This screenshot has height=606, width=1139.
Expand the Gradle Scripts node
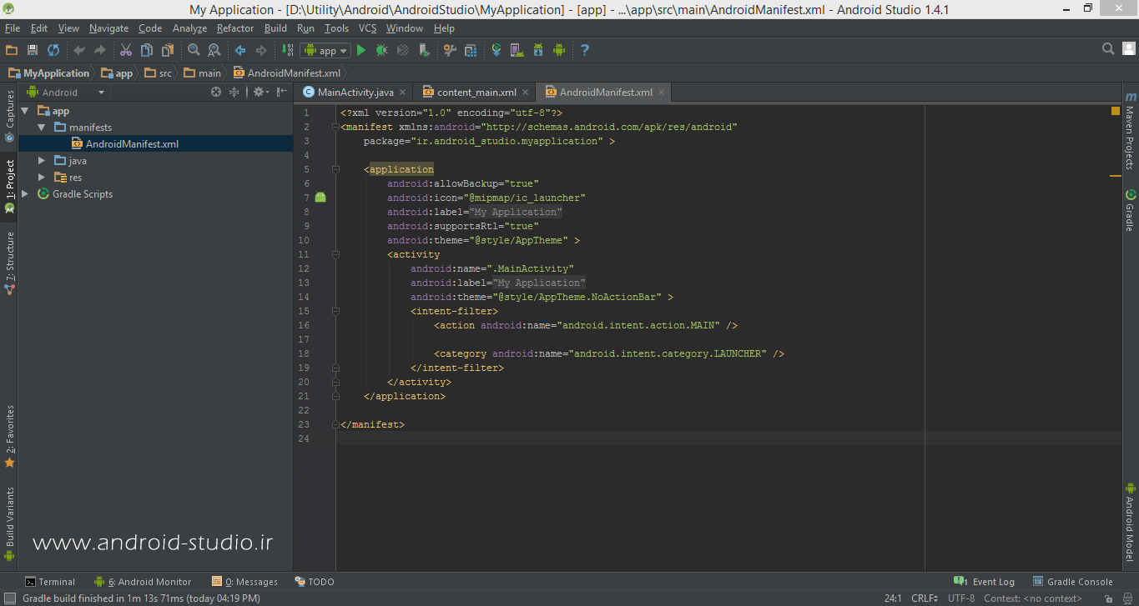click(x=25, y=194)
